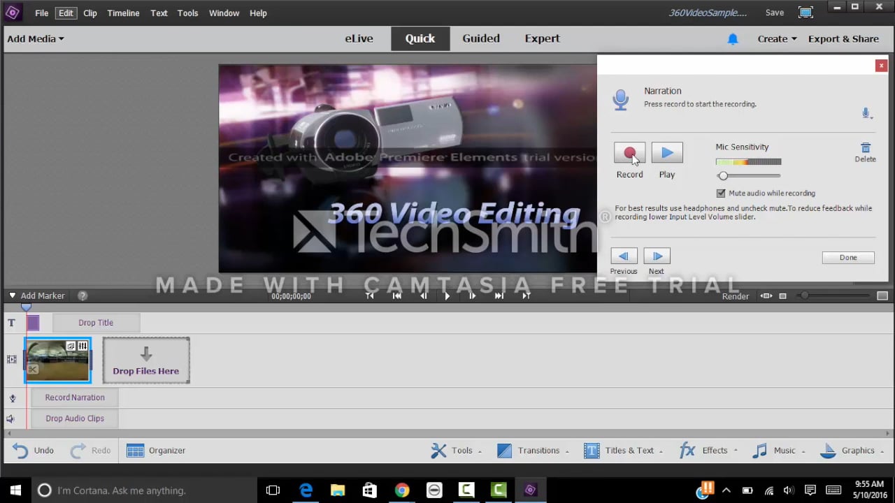The image size is (895, 503).
Task: Open the timeline help question mark
Action: click(83, 296)
